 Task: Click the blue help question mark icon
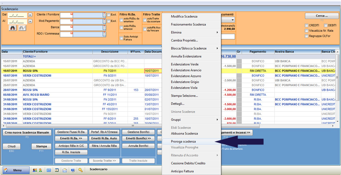pyautogui.click(x=73, y=170)
